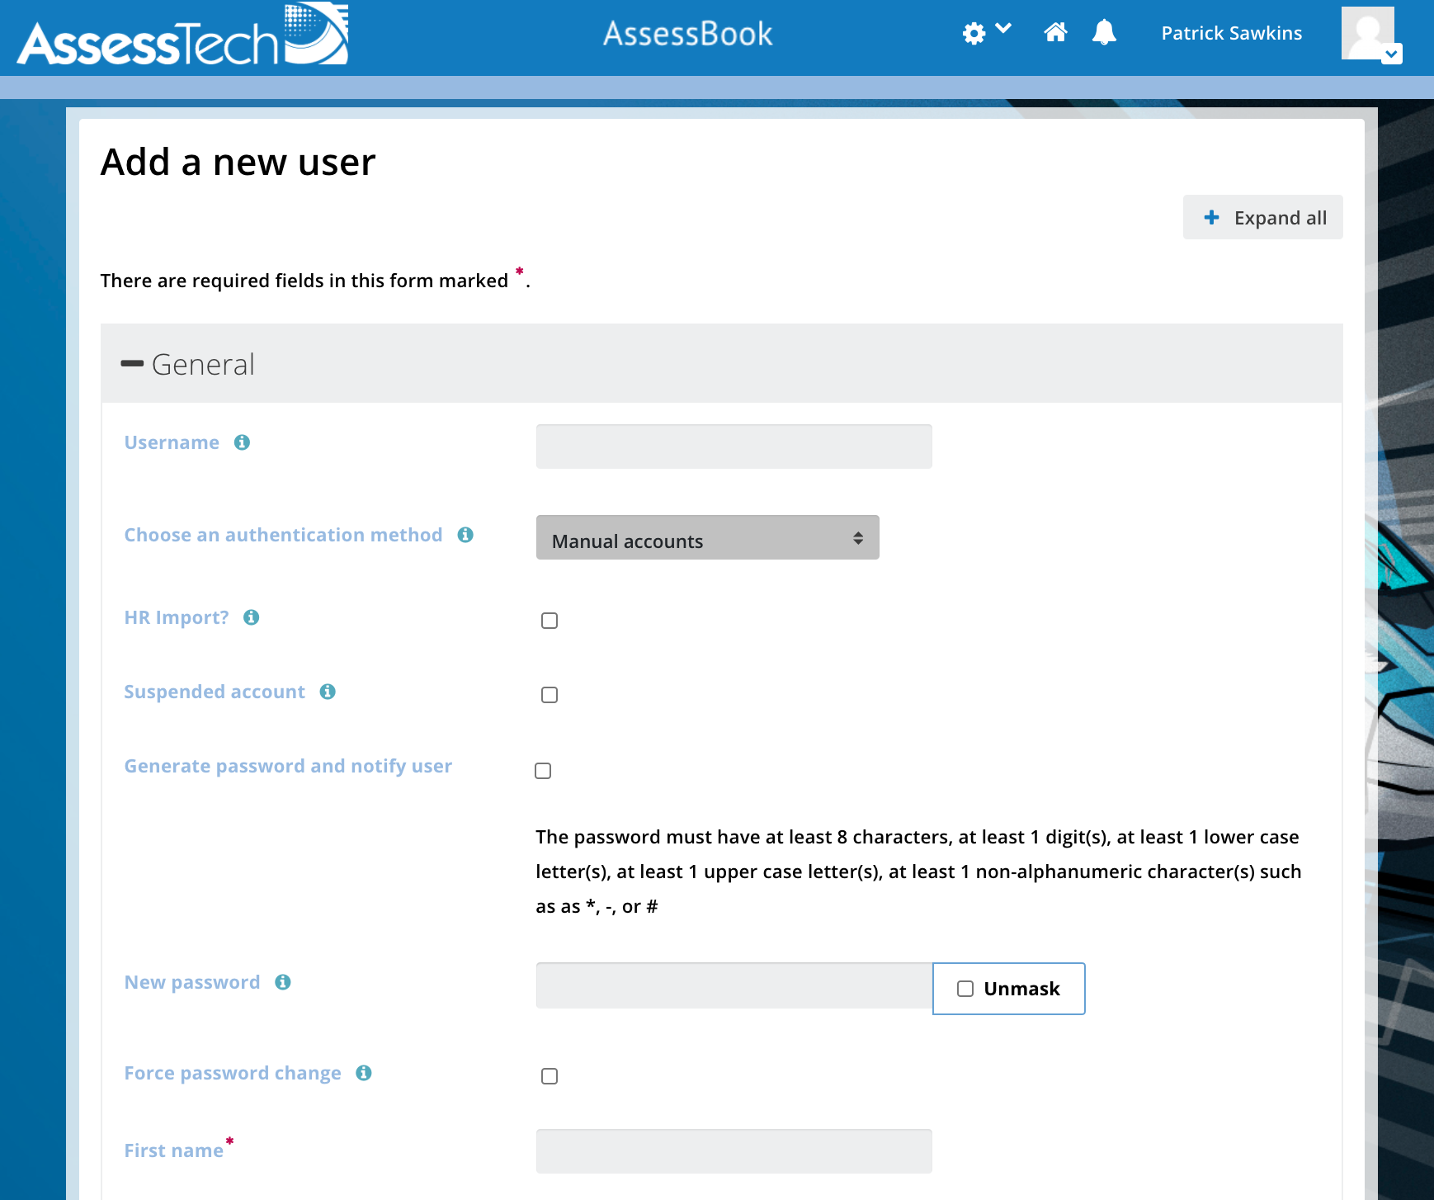Open user menu on profile avatar
1434x1200 pixels.
coord(1370,35)
